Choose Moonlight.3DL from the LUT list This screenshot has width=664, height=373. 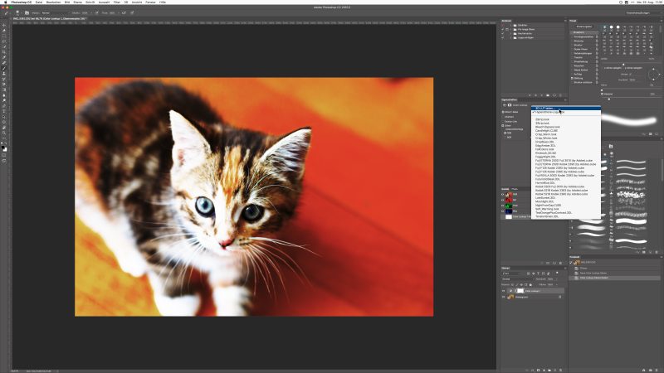point(566,201)
